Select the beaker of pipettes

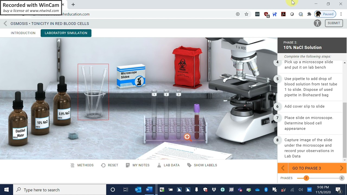pos(93,92)
